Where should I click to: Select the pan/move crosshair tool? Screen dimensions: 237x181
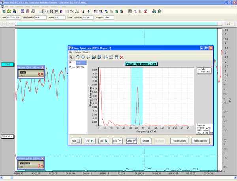83,57
